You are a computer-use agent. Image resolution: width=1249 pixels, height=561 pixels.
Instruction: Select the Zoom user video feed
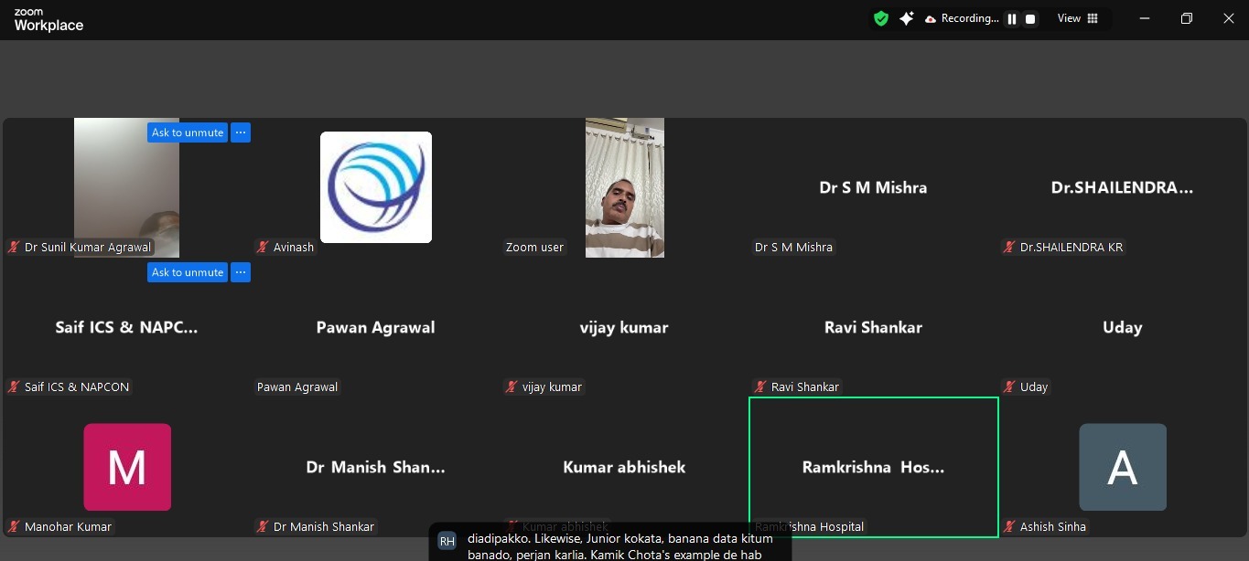(x=624, y=187)
